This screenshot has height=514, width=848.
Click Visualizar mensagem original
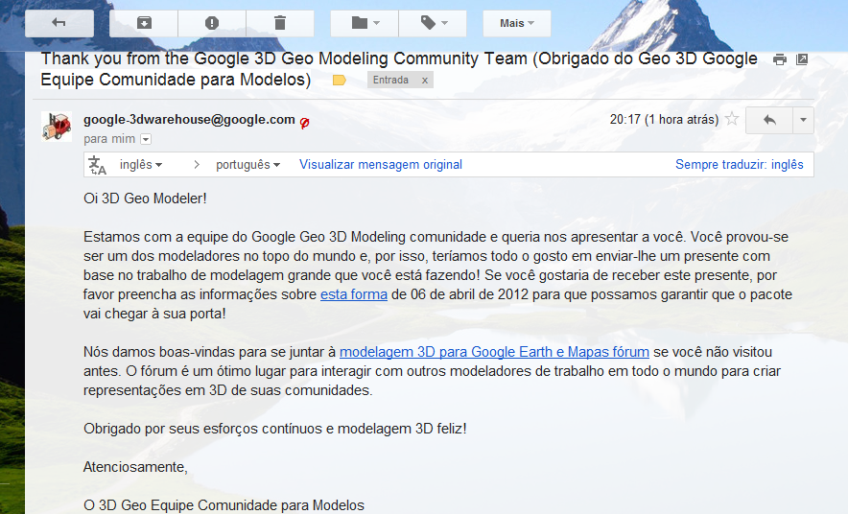click(381, 165)
